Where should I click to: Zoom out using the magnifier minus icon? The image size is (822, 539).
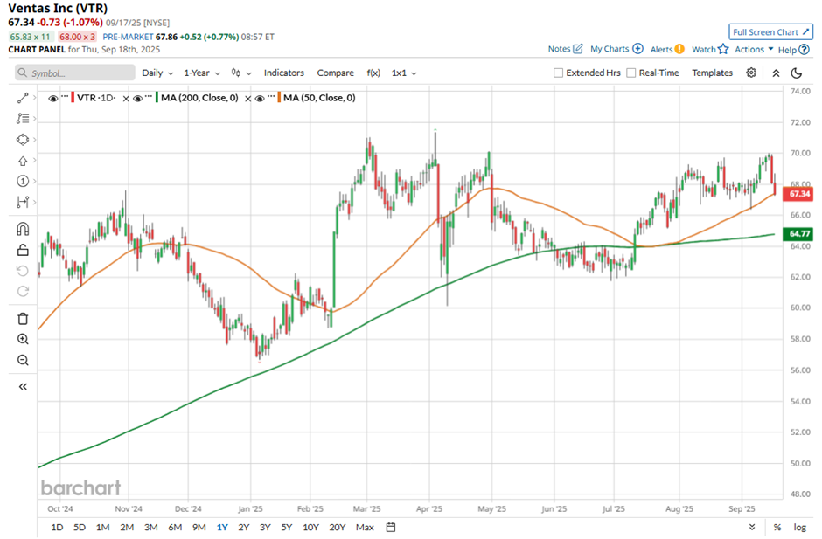pos(23,360)
